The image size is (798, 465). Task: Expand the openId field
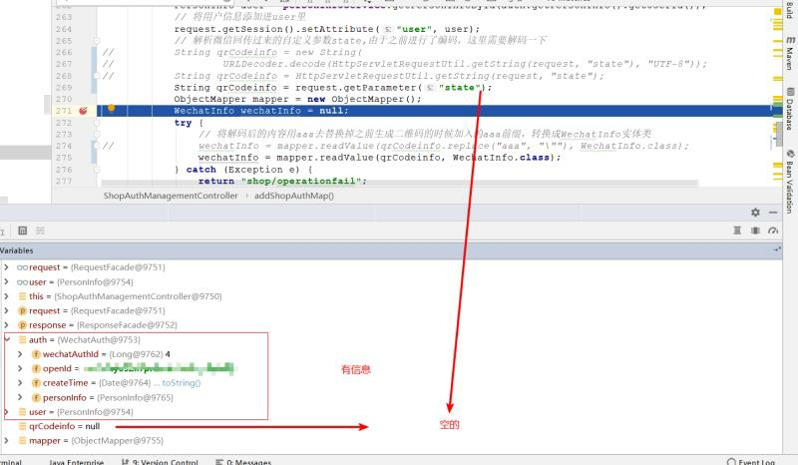[x=20, y=368]
